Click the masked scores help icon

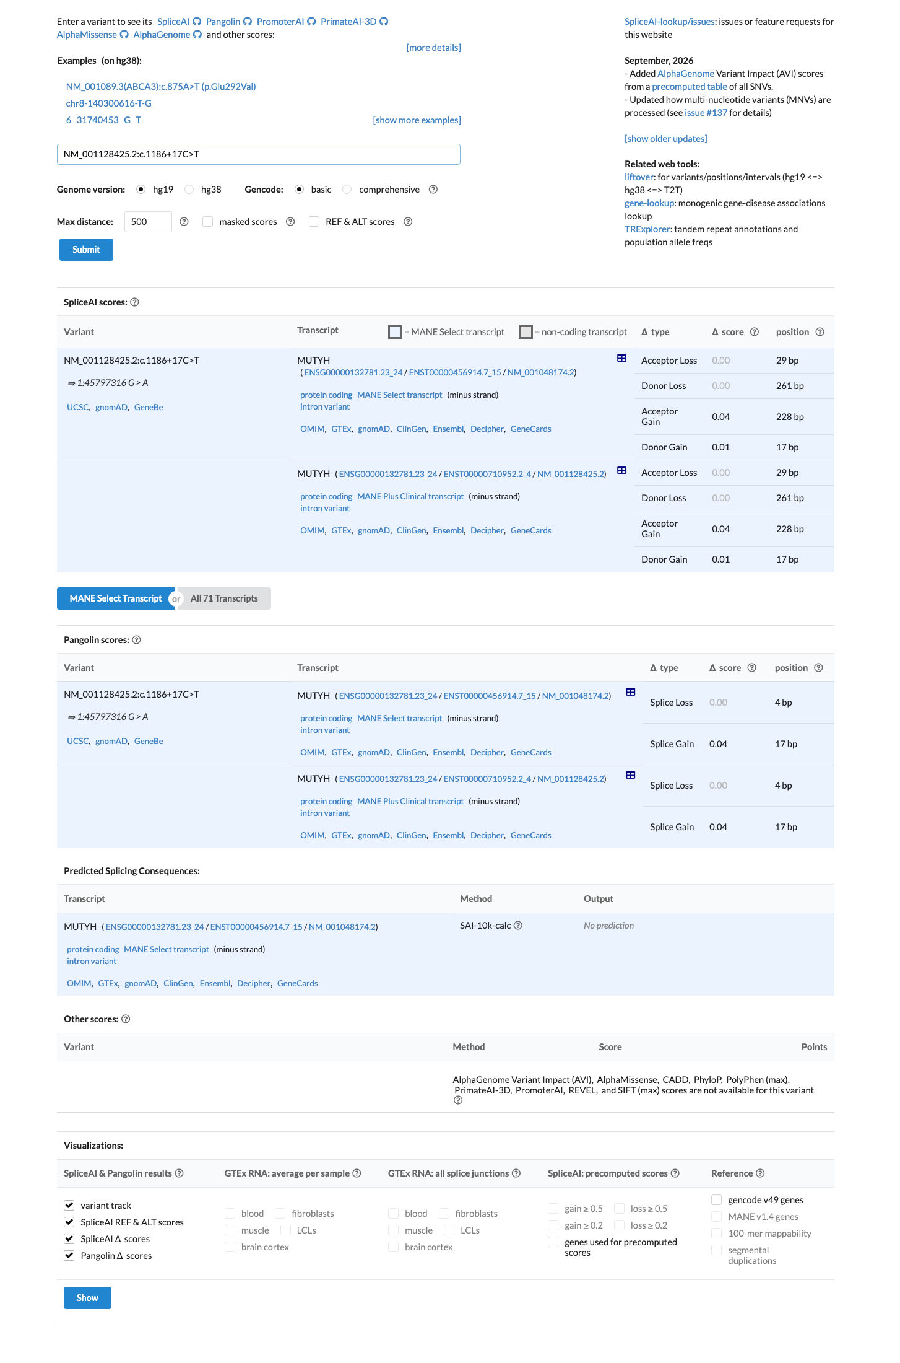click(290, 222)
